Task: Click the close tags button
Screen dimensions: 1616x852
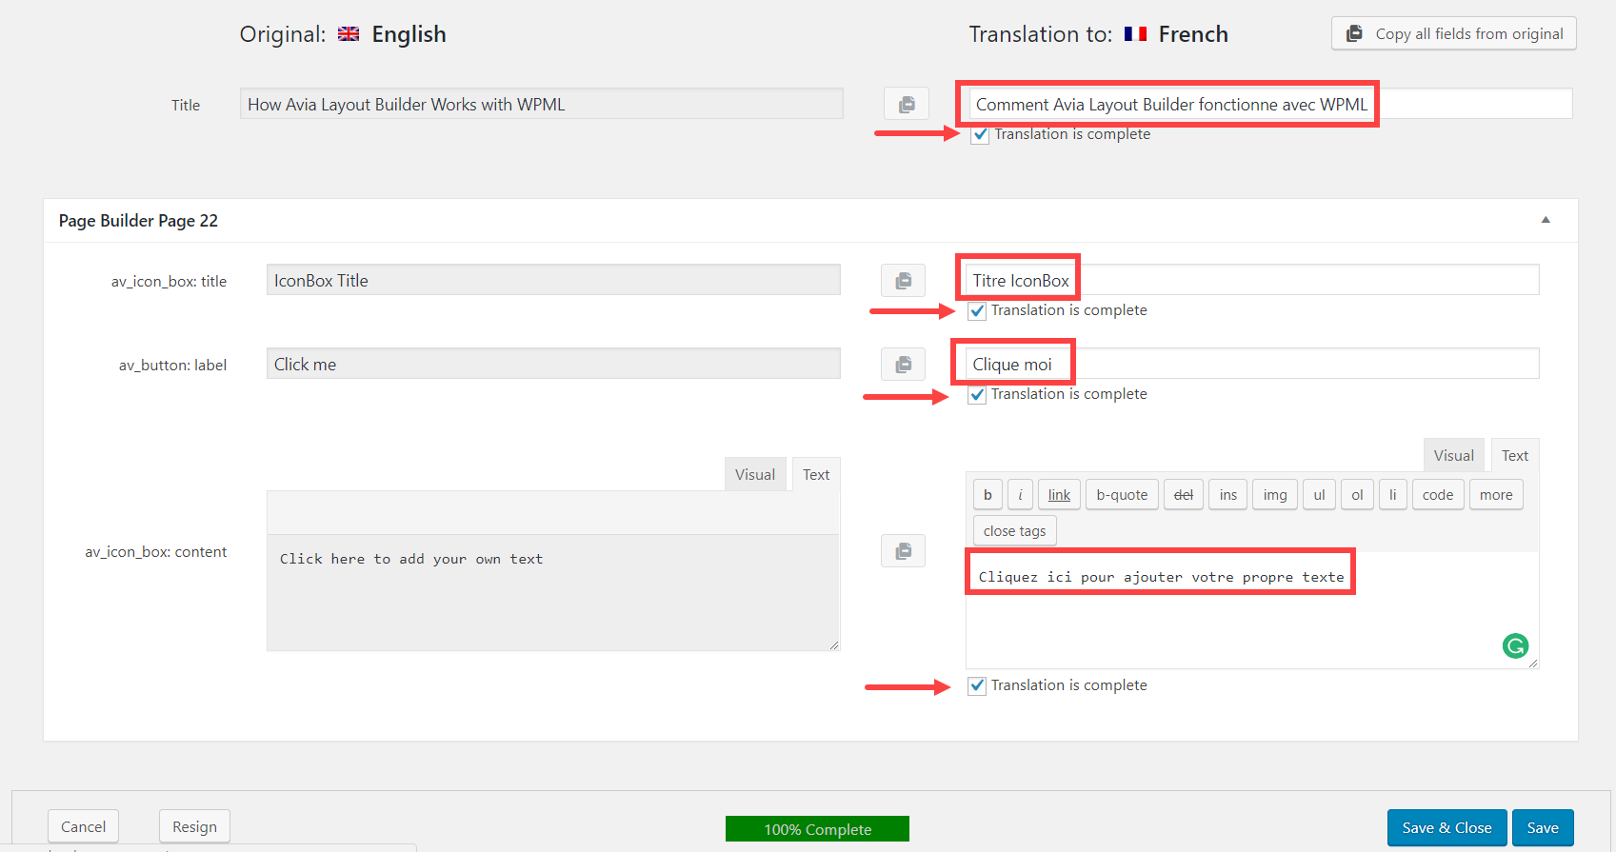Action: (1014, 530)
